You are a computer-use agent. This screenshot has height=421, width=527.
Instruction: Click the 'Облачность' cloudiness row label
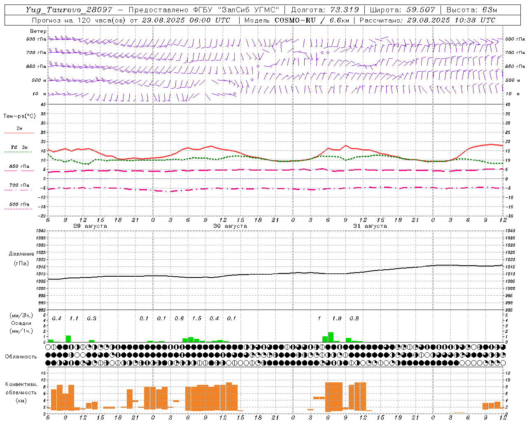pyautogui.click(x=21, y=357)
